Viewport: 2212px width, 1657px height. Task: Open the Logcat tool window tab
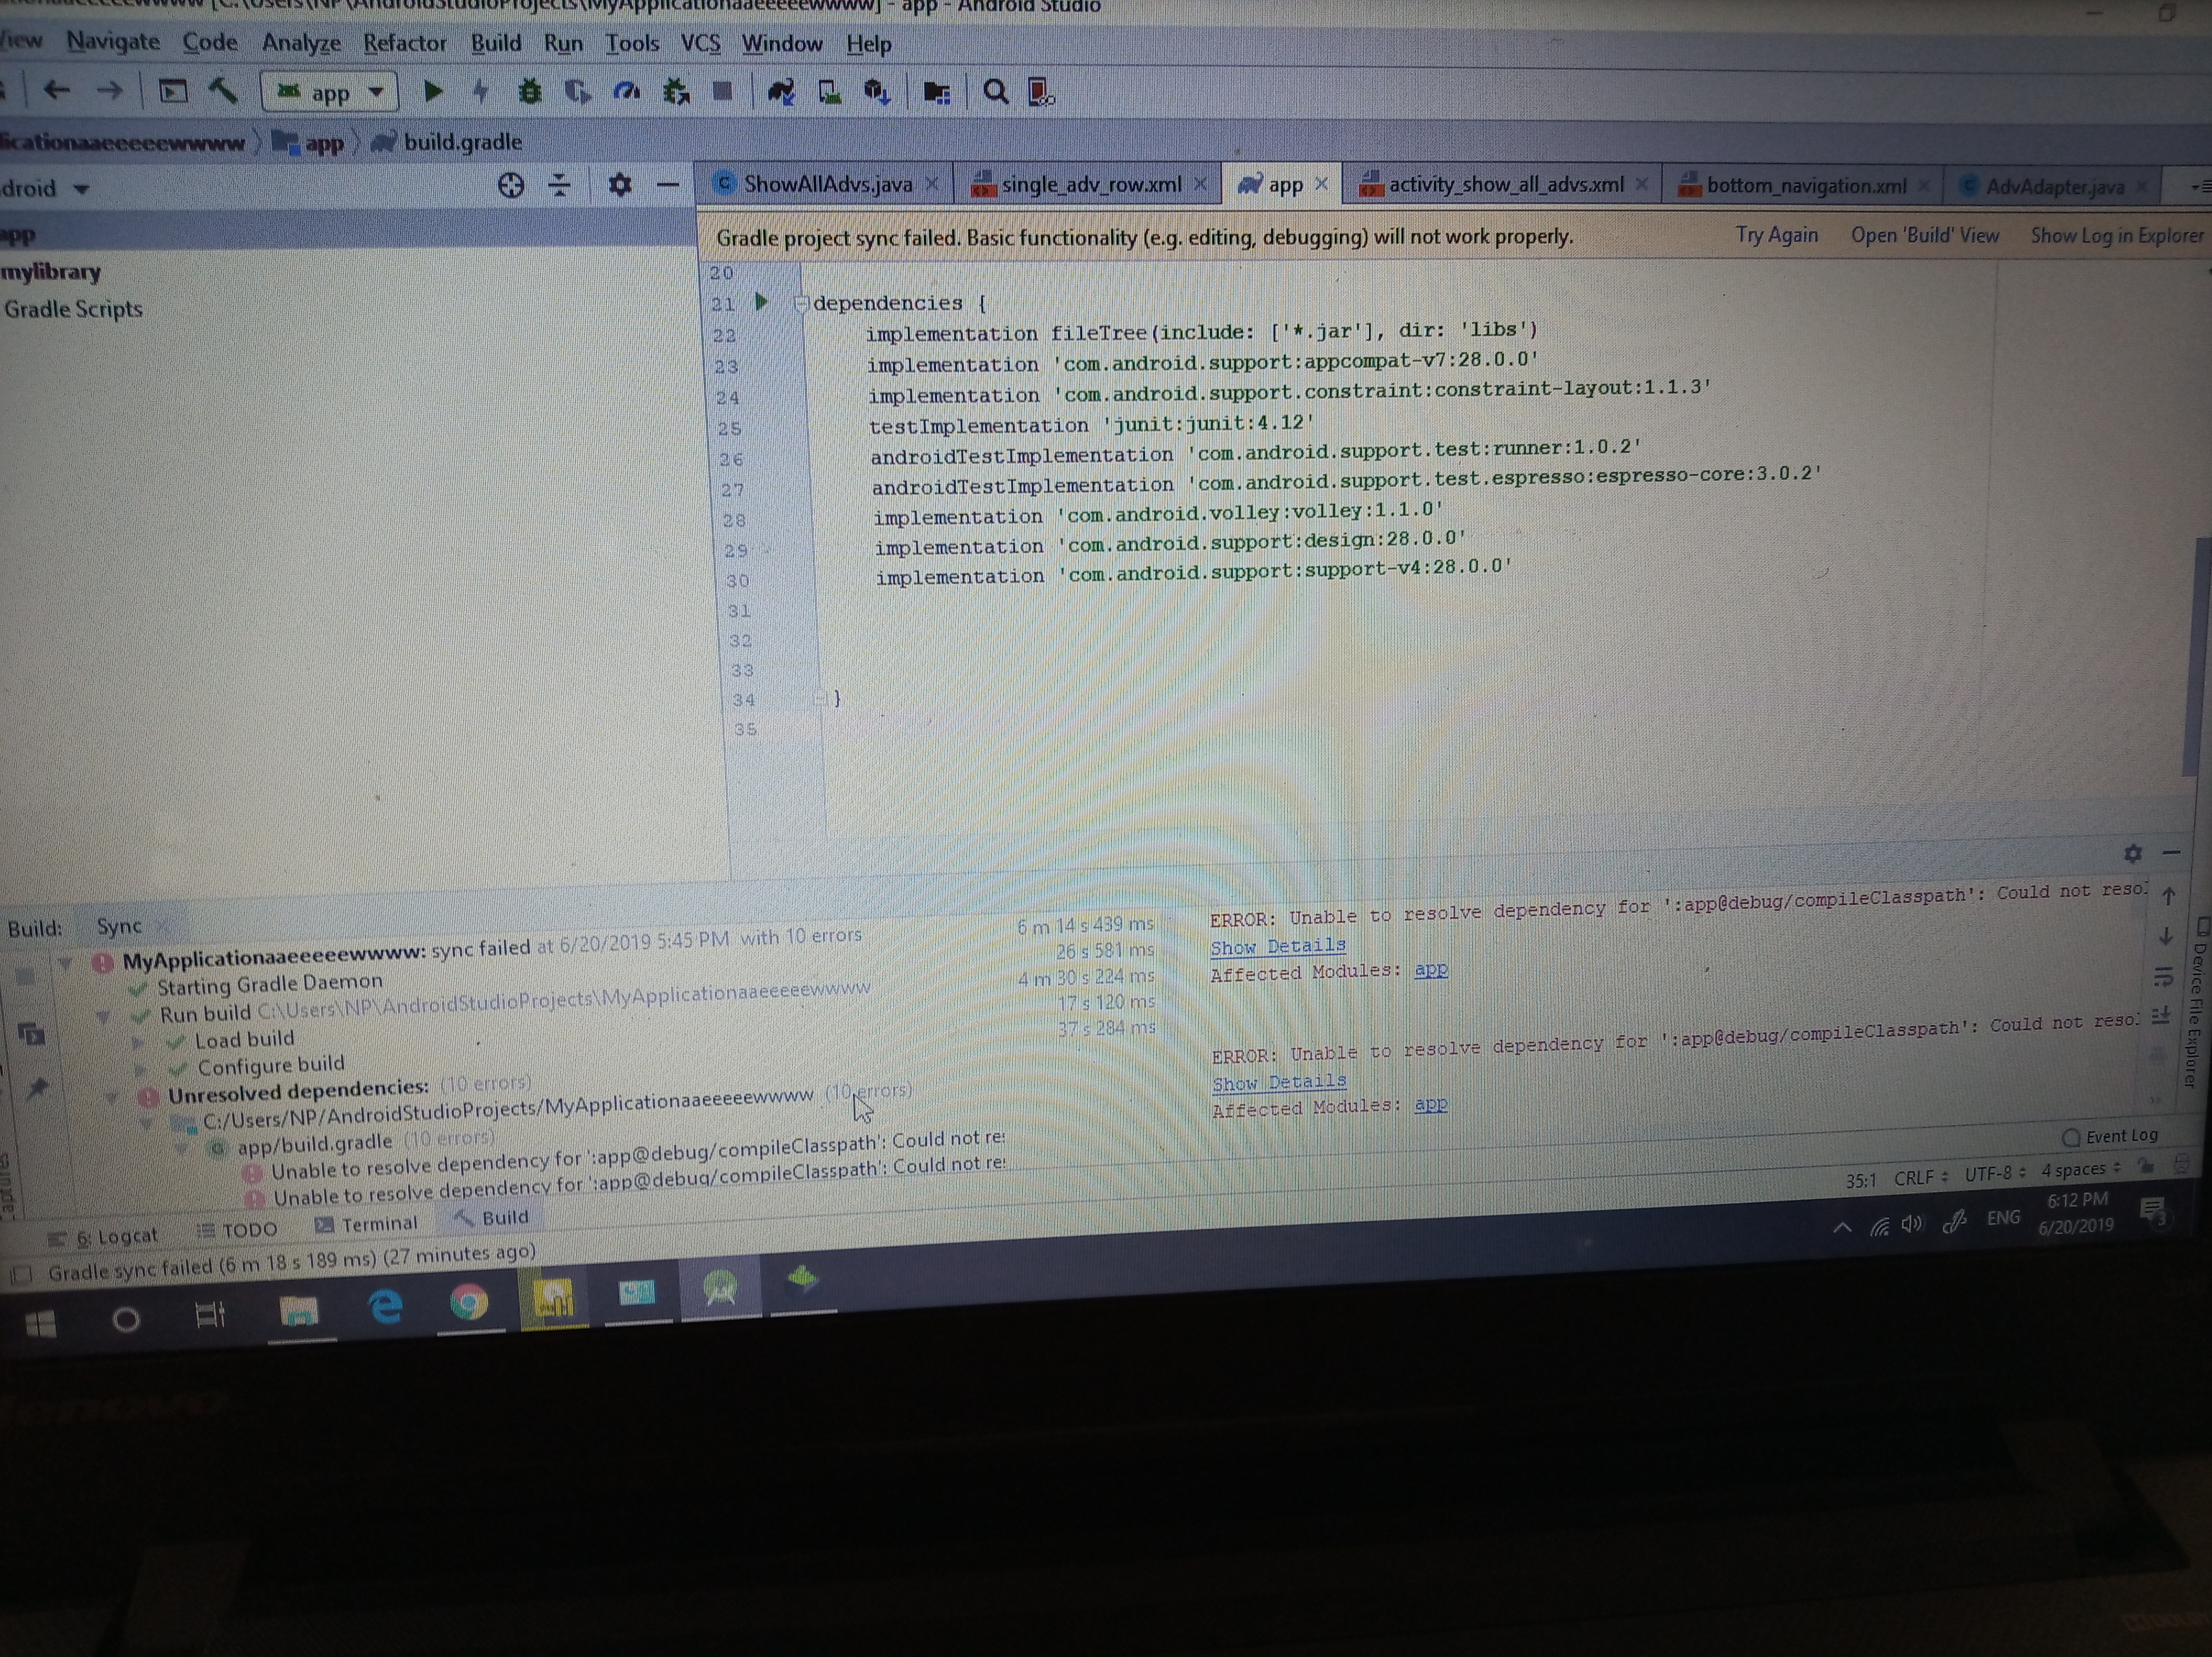click(103, 1238)
